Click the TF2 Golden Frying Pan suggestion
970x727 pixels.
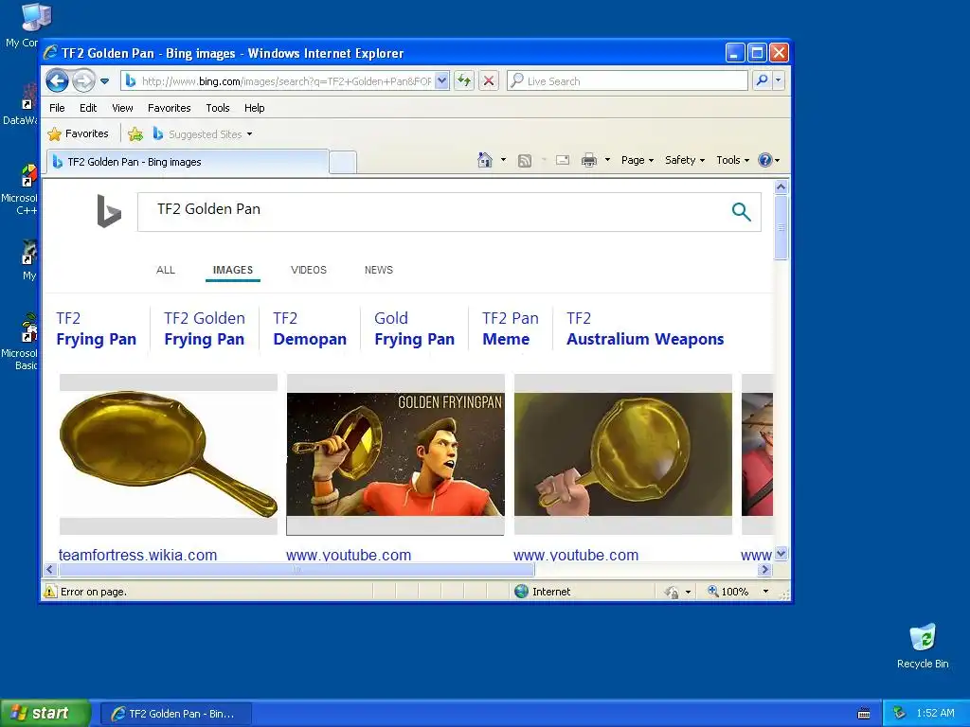pyautogui.click(x=205, y=328)
